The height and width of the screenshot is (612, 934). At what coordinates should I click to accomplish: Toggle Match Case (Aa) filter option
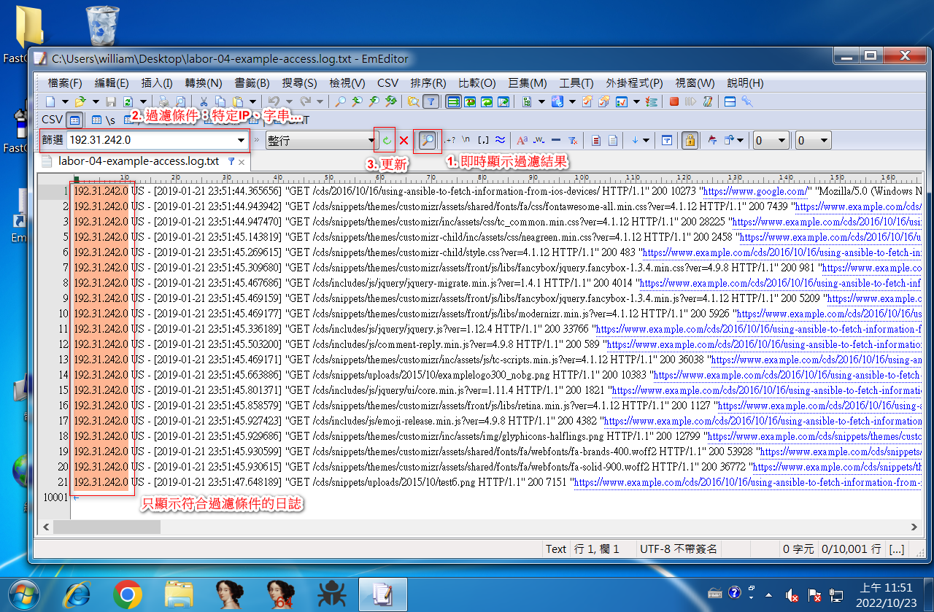tap(522, 140)
